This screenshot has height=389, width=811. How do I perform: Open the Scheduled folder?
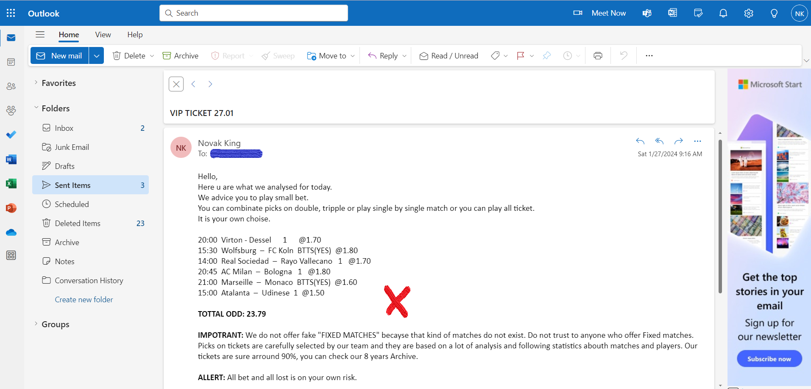(90, 204)
